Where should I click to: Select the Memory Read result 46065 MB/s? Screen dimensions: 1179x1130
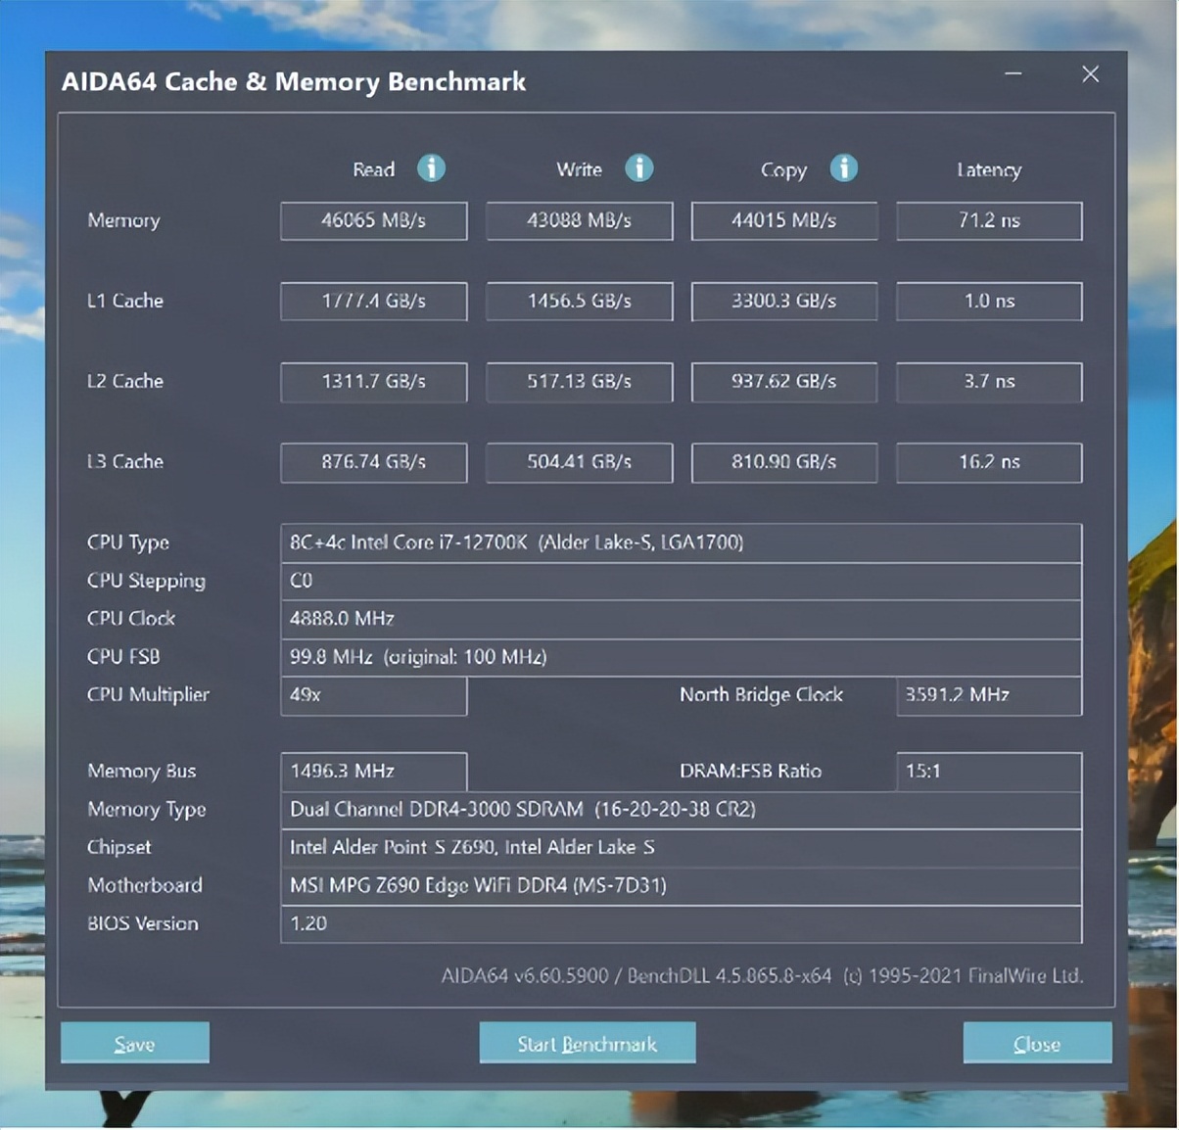point(373,220)
